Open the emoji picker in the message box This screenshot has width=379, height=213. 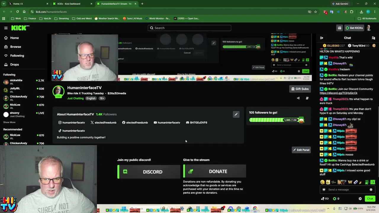(371, 190)
